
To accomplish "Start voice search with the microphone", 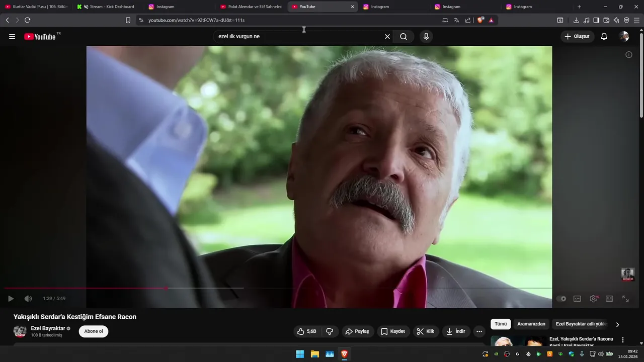I will 426,37.
